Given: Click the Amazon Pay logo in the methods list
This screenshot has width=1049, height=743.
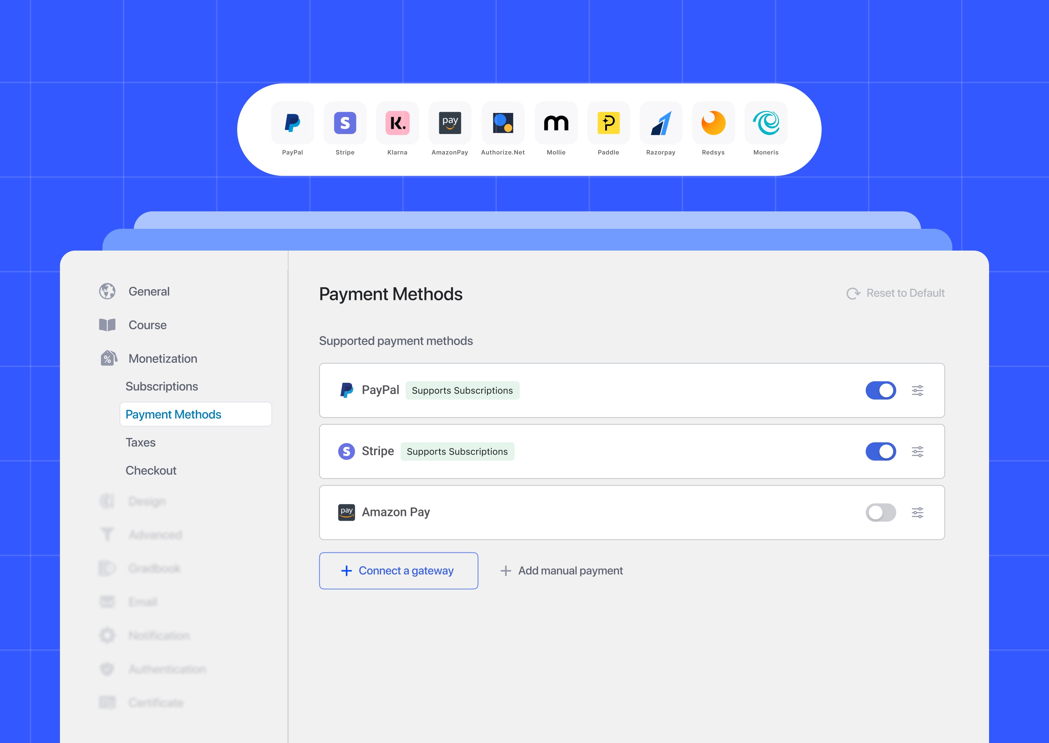Looking at the screenshot, I should [x=346, y=512].
